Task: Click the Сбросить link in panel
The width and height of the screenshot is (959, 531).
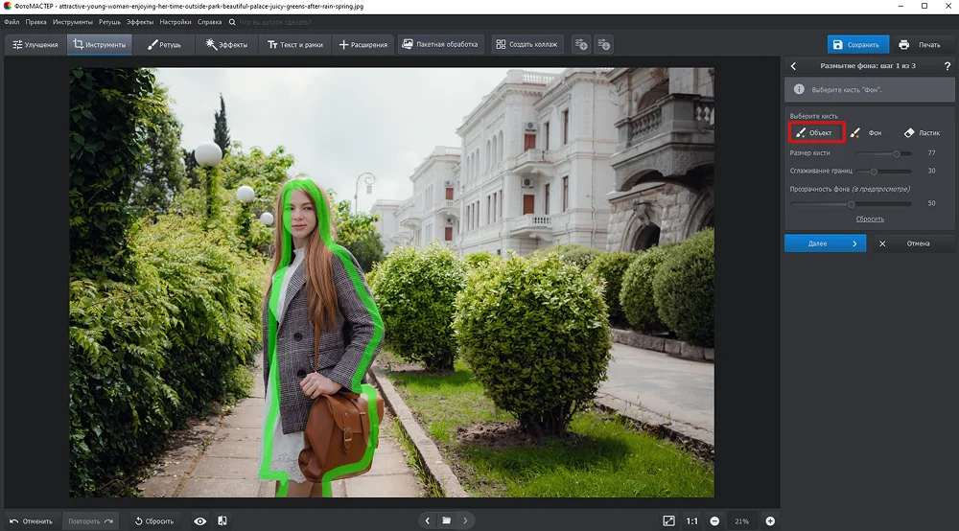Action: [870, 219]
